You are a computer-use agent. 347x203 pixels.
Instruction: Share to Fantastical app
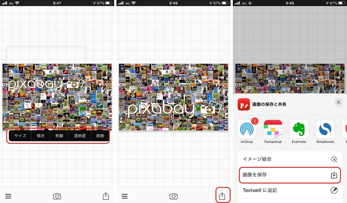point(273,132)
